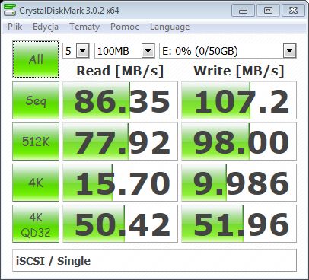
Task: Click the 4K QD32 write result 51.96
Action: click(x=239, y=224)
